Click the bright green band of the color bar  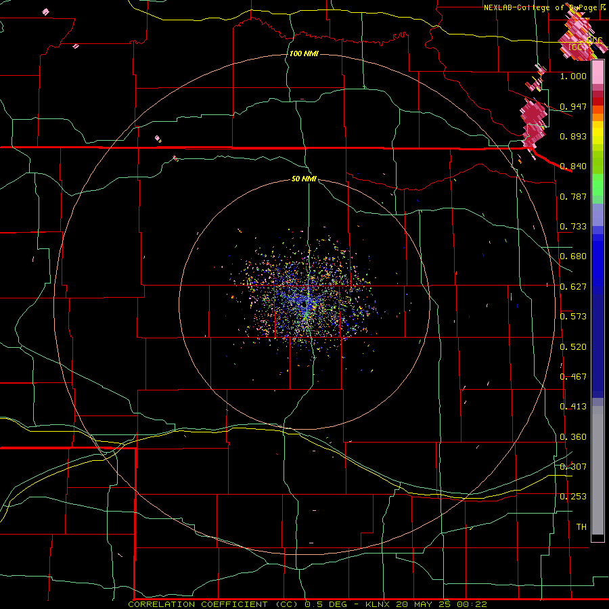click(597, 185)
